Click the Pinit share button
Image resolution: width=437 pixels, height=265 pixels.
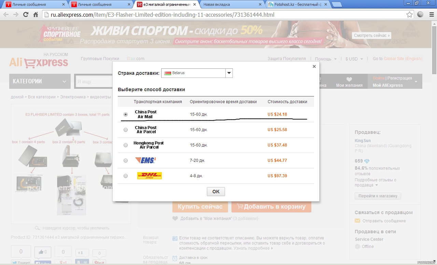pyautogui.click(x=99, y=262)
